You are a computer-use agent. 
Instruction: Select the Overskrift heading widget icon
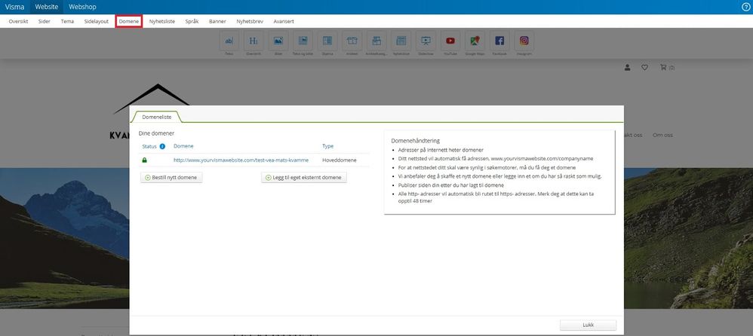point(253,41)
